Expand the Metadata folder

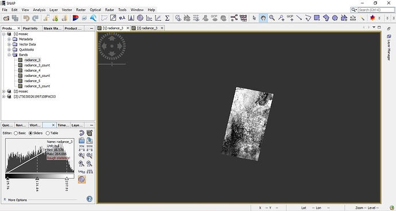click(9, 39)
